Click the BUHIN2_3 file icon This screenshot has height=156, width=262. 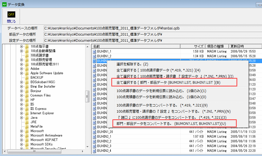coord(94,146)
